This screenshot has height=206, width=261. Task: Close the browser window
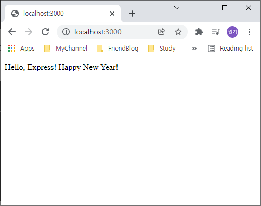pos(249,8)
